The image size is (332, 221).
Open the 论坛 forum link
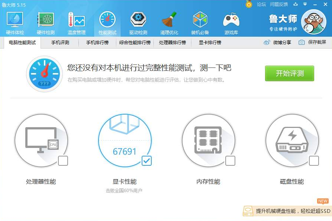(261, 4)
